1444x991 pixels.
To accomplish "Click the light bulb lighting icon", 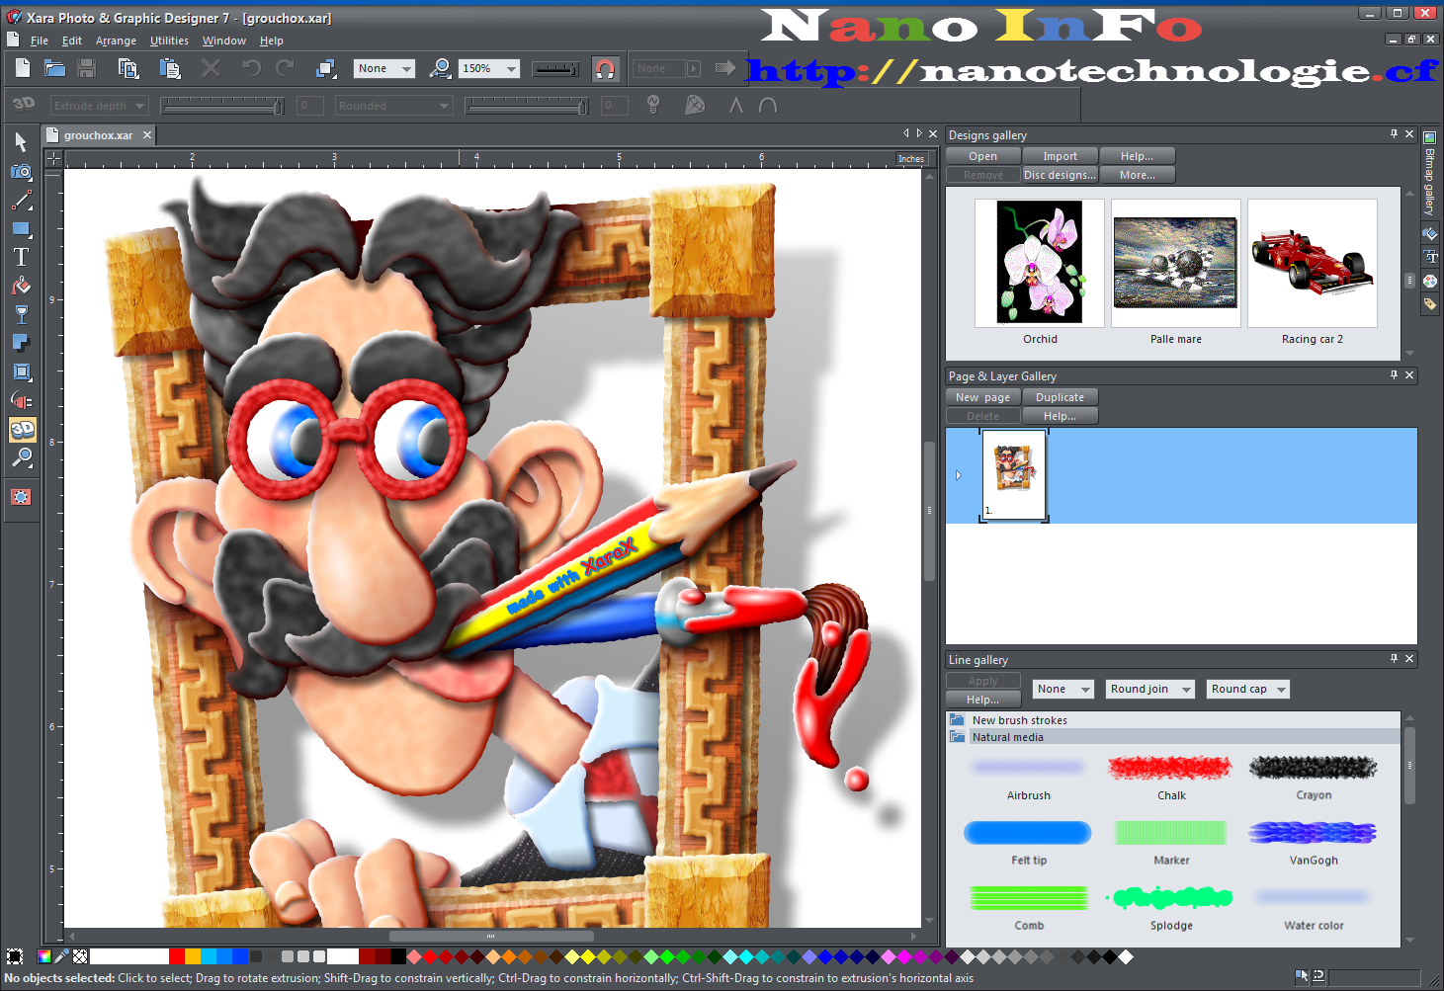I will (653, 104).
